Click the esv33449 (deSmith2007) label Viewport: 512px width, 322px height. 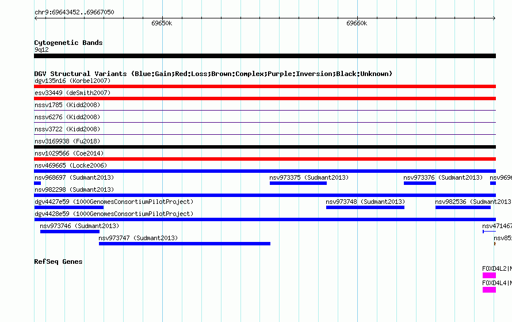[x=72, y=93]
